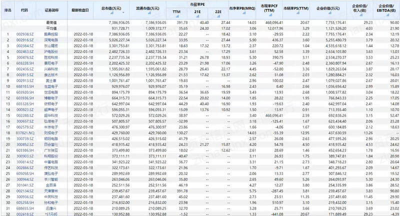Open stock code 002463.SZ

[25, 51]
